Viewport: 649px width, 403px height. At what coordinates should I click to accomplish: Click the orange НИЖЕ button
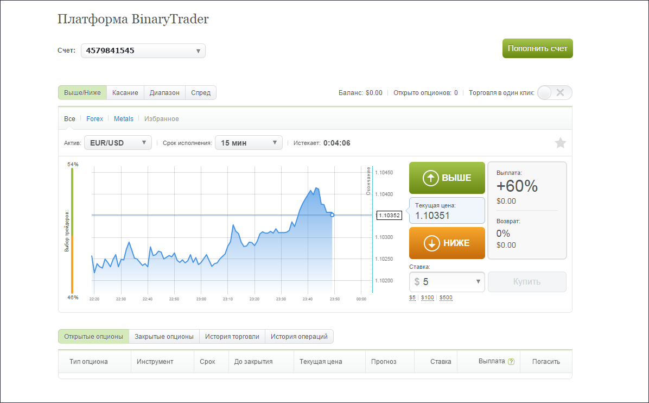[447, 243]
